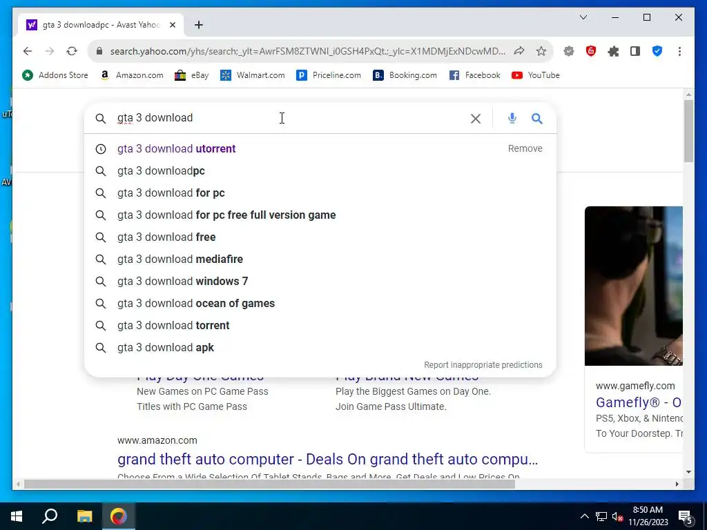Screen dimensions: 707x530
Task: Open the browser three-dot menu
Action: [x=679, y=51]
